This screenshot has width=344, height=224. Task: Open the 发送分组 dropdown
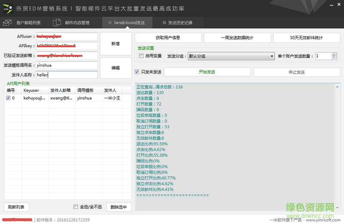click(x=272, y=56)
